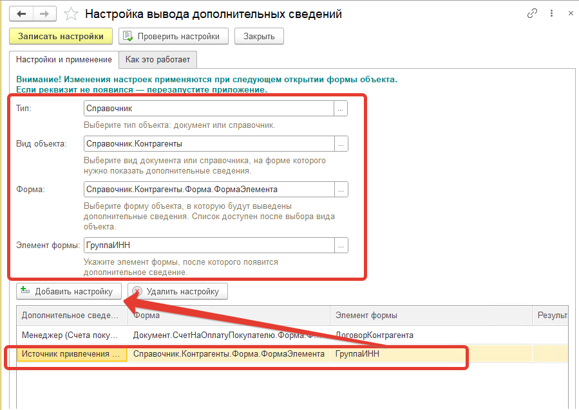This screenshot has width=579, height=410.
Task: Click cell Документ.СчетНаОплатуПокупателю.Форма
Action: click(x=229, y=335)
